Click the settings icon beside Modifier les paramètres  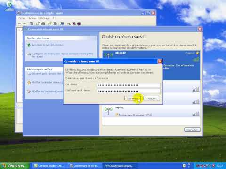point(29,92)
